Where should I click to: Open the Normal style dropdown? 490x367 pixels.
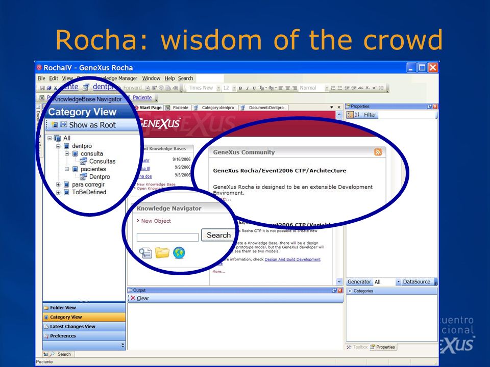(327, 88)
